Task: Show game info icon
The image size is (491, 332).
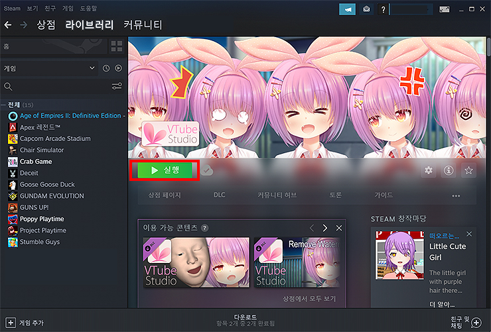Action: click(449, 170)
